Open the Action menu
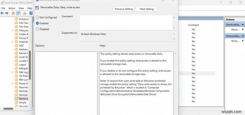 click(x=12, y=8)
